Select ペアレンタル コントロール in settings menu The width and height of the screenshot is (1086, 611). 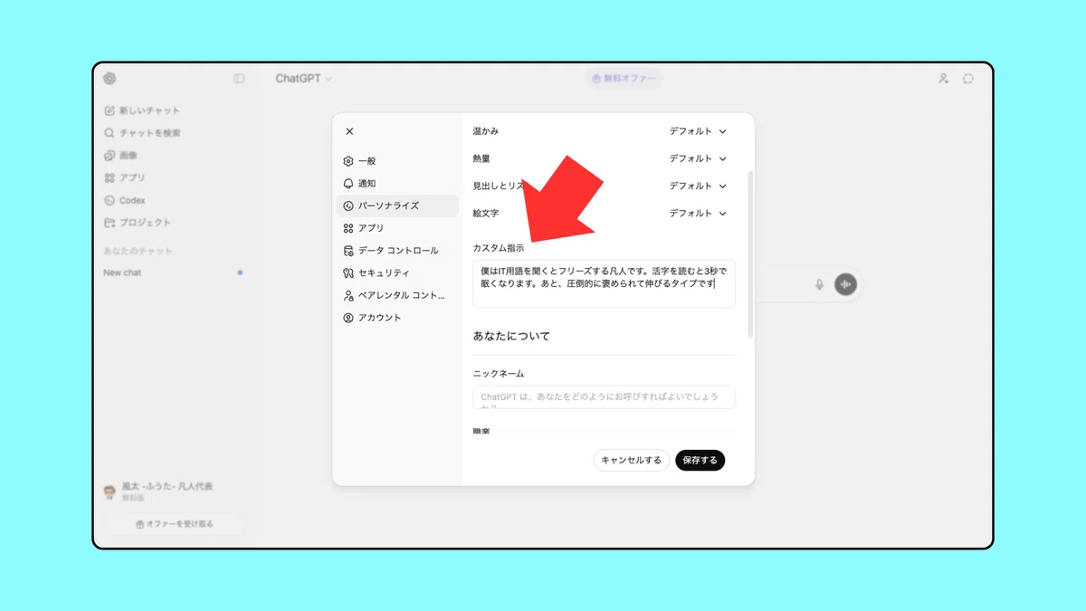(396, 295)
